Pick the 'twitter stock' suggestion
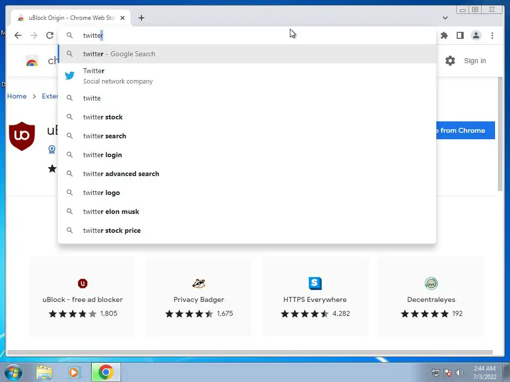 click(x=247, y=117)
